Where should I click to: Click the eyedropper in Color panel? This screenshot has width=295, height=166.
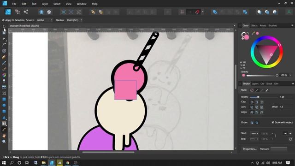[x=253, y=33]
